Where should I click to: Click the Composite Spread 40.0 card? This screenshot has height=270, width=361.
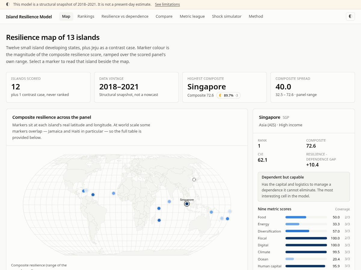point(313,87)
